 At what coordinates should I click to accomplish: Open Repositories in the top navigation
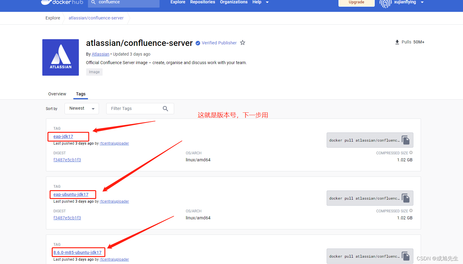coord(202,2)
